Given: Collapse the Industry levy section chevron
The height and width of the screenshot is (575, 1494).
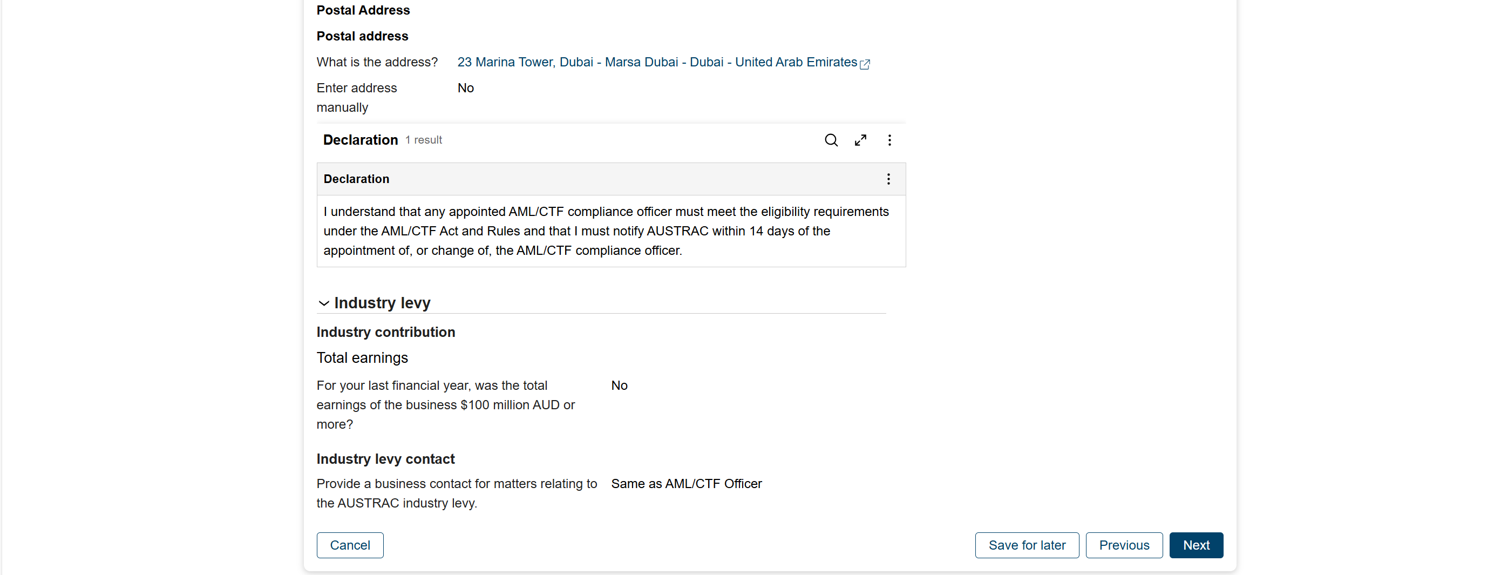Looking at the screenshot, I should (x=323, y=303).
